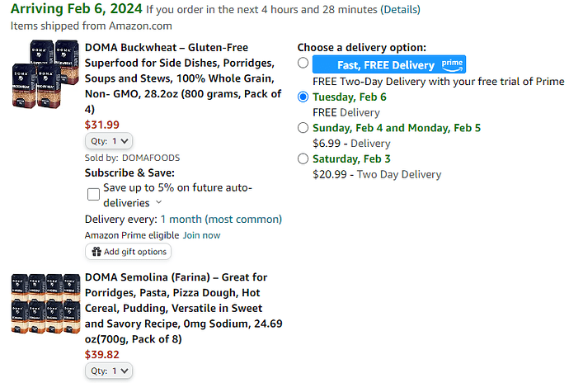
Task: Click the Add gift options button
Action: coord(128,252)
